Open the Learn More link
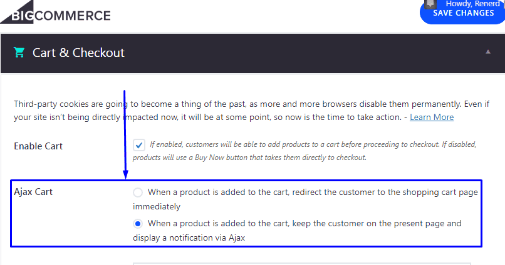The image size is (505, 265). coord(432,117)
